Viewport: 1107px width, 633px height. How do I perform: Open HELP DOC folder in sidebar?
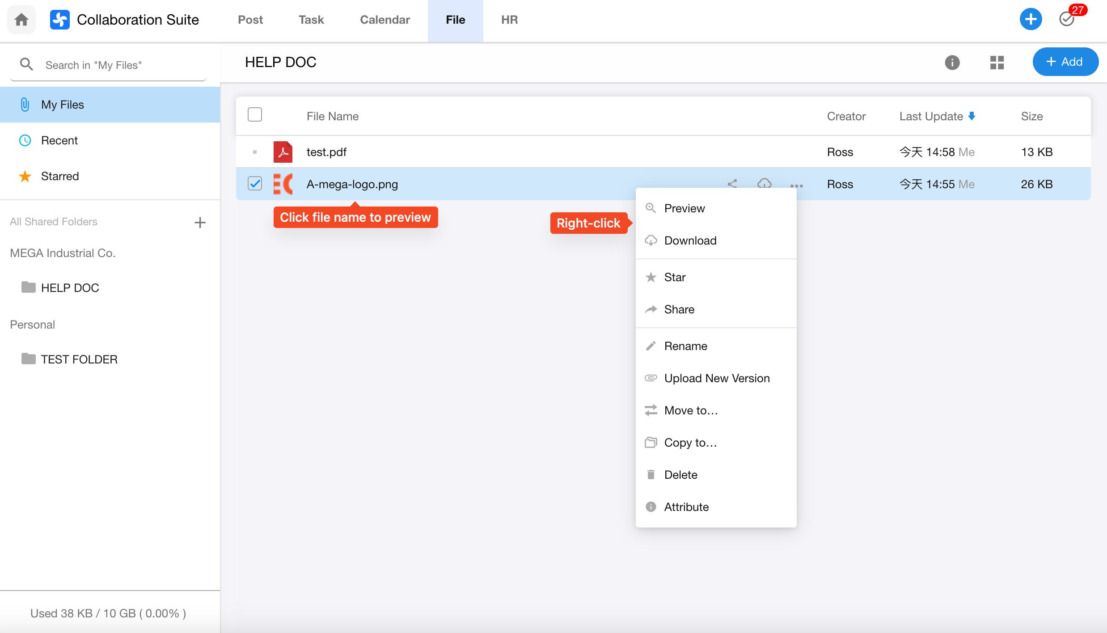70,287
